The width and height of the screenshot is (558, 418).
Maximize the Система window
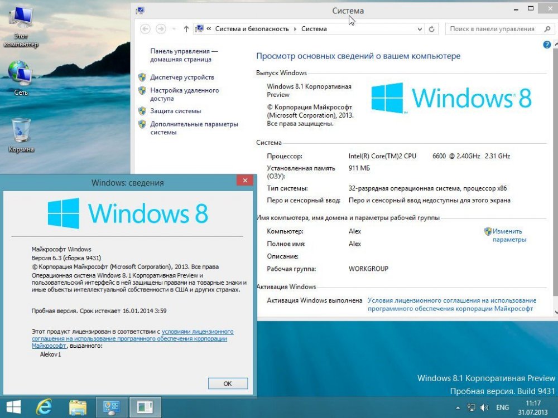coord(531,9)
